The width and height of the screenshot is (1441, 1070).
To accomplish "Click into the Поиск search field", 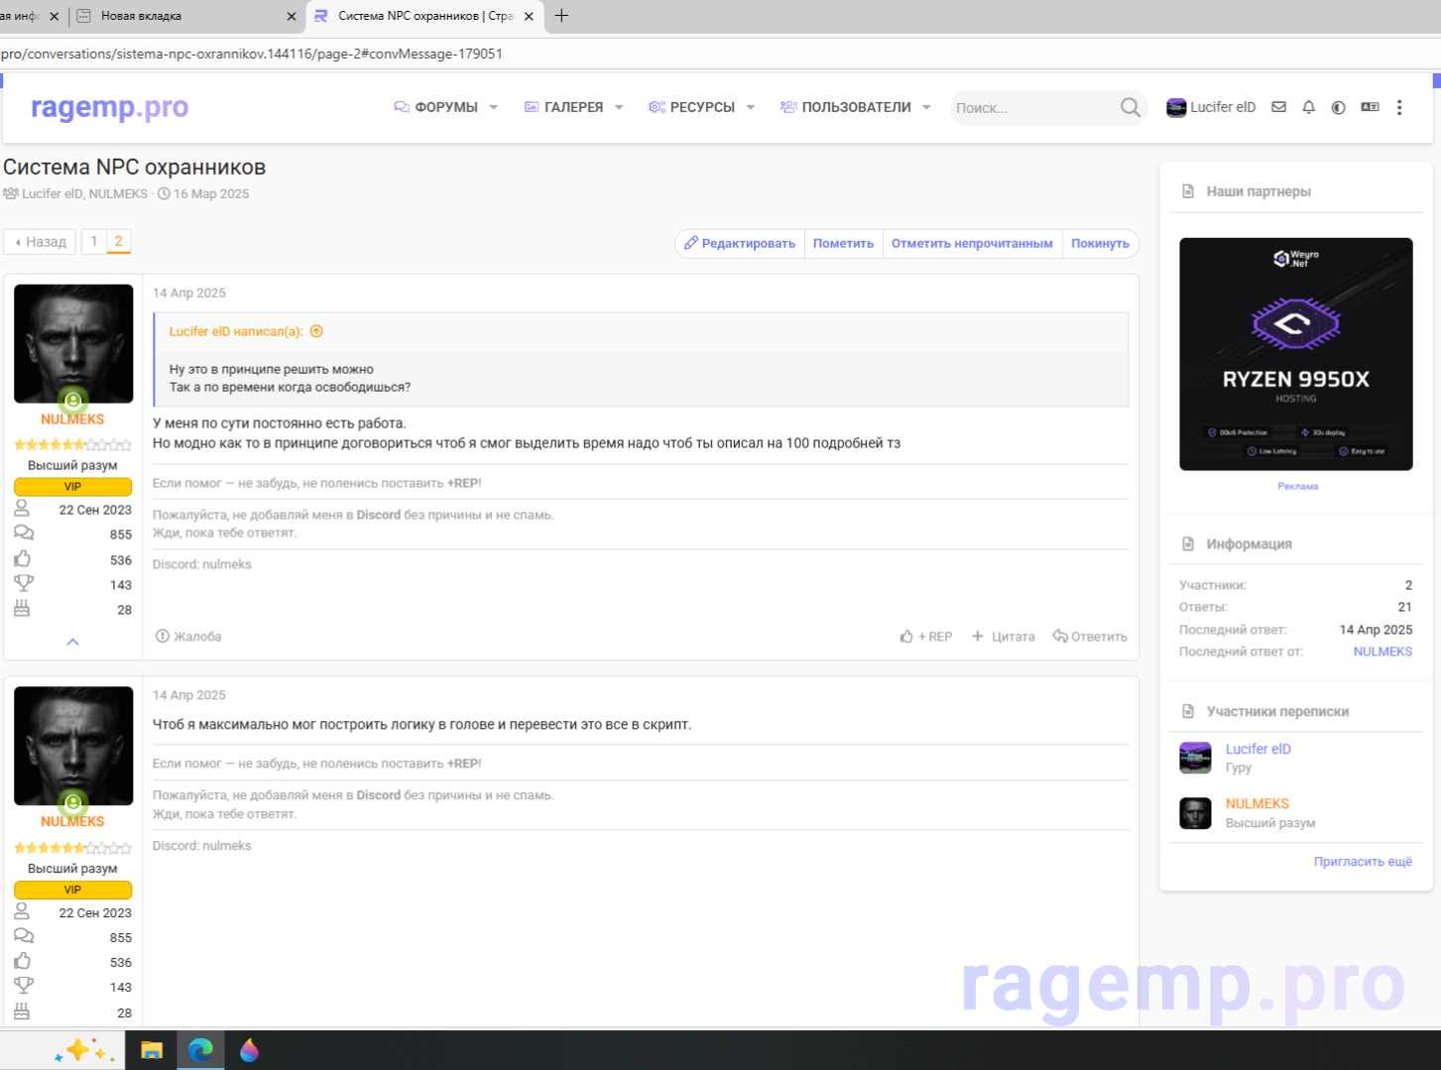I will click(1031, 107).
